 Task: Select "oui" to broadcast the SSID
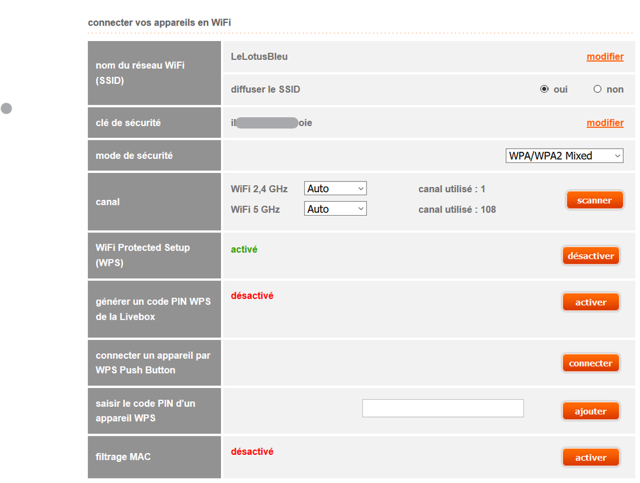[544, 89]
